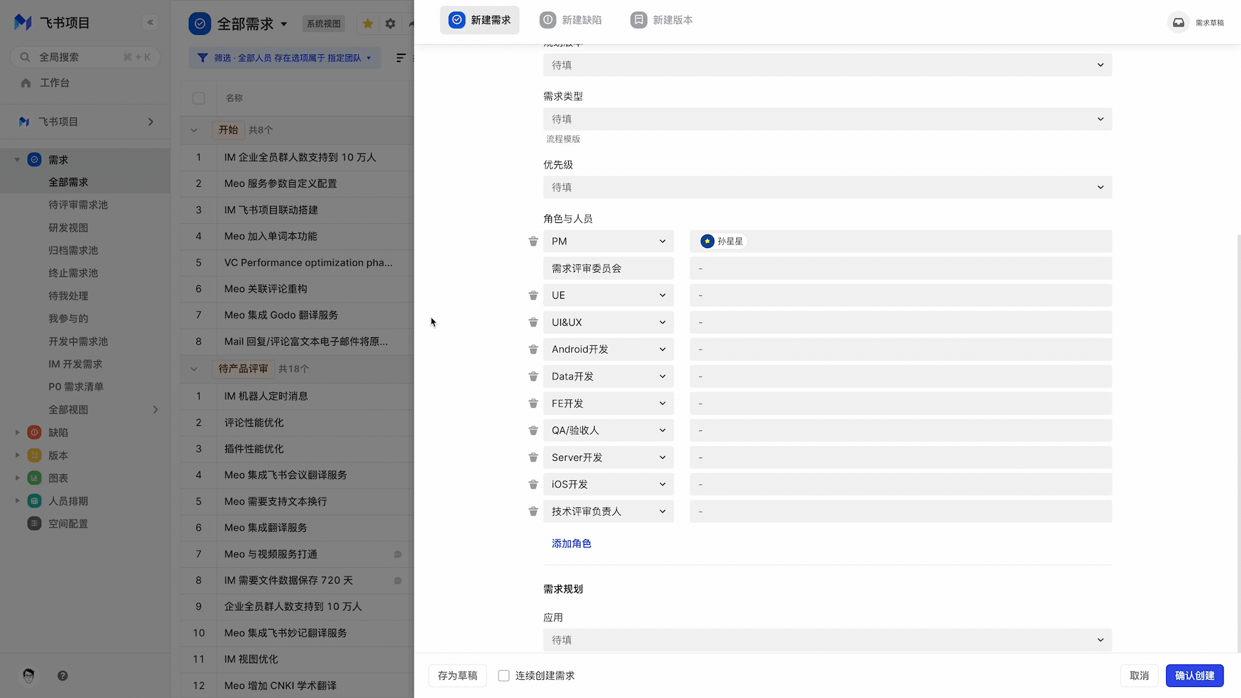Open 飞书项目 space switcher

(85, 122)
